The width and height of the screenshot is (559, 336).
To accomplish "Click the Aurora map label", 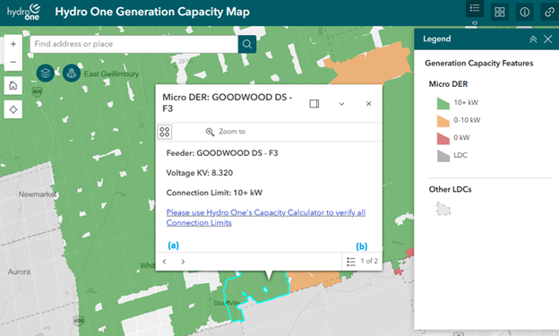I will [19, 271].
